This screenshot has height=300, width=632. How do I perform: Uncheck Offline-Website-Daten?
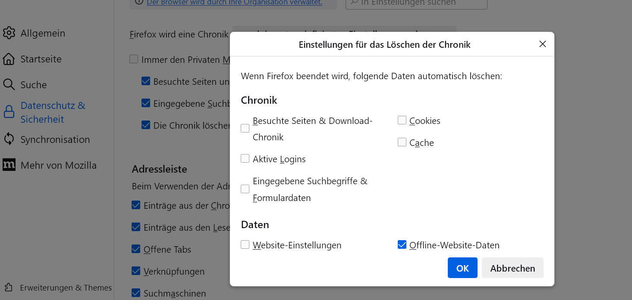coord(402,245)
